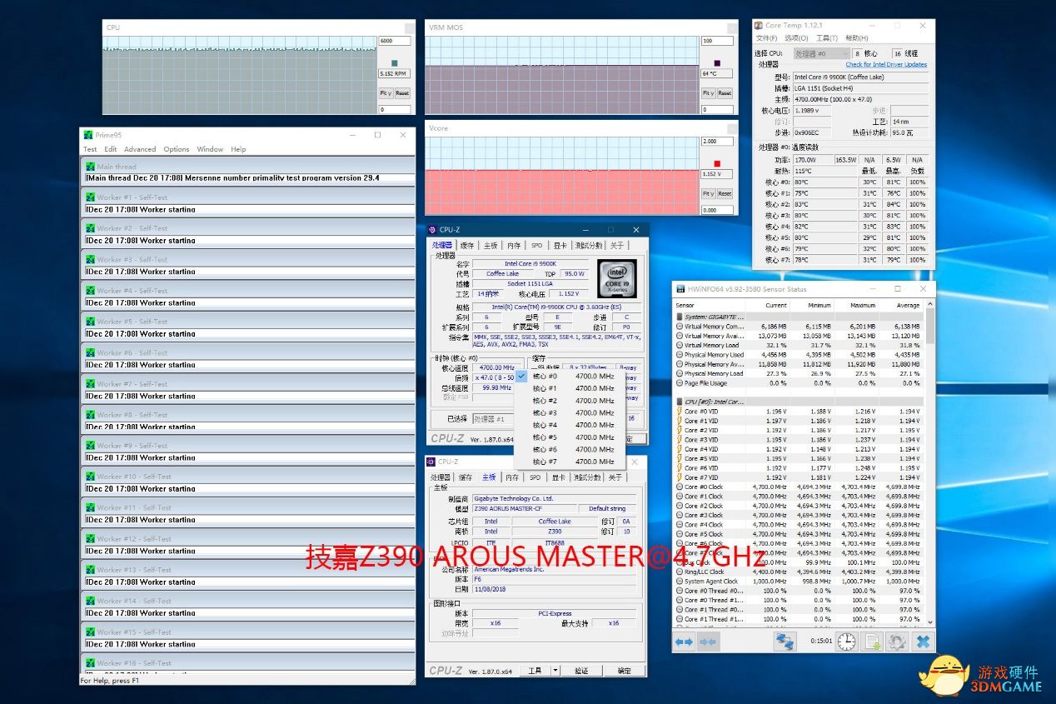1056x704 pixels.
Task: Open HWiNFO sensor settings gear icon
Action: [x=897, y=642]
